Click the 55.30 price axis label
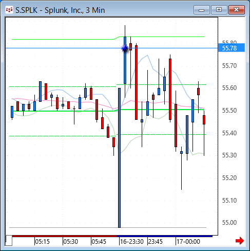Screen dimensions: 250x251 229,155
